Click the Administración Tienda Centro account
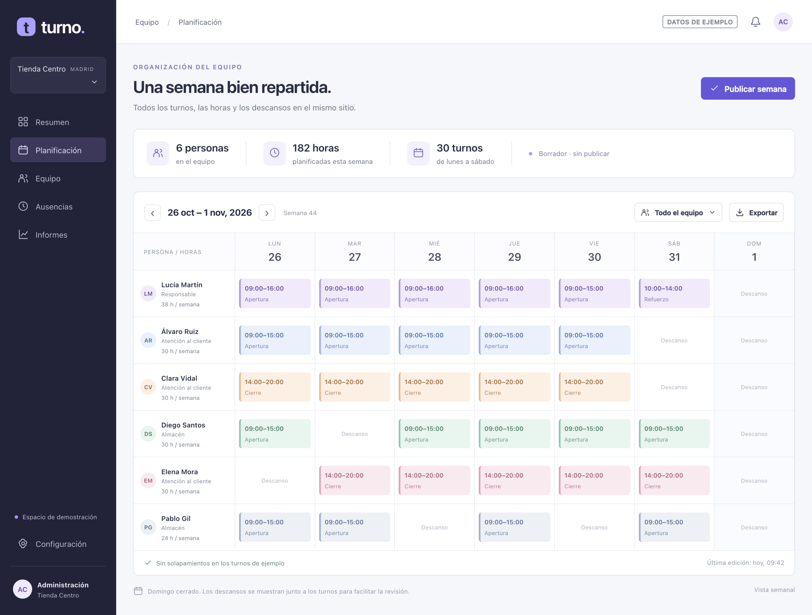This screenshot has width=812, height=615. [x=58, y=589]
